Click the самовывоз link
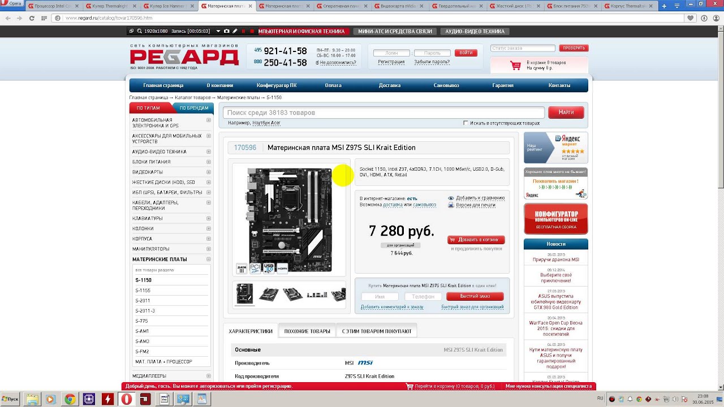This screenshot has width=724, height=407. click(425, 205)
